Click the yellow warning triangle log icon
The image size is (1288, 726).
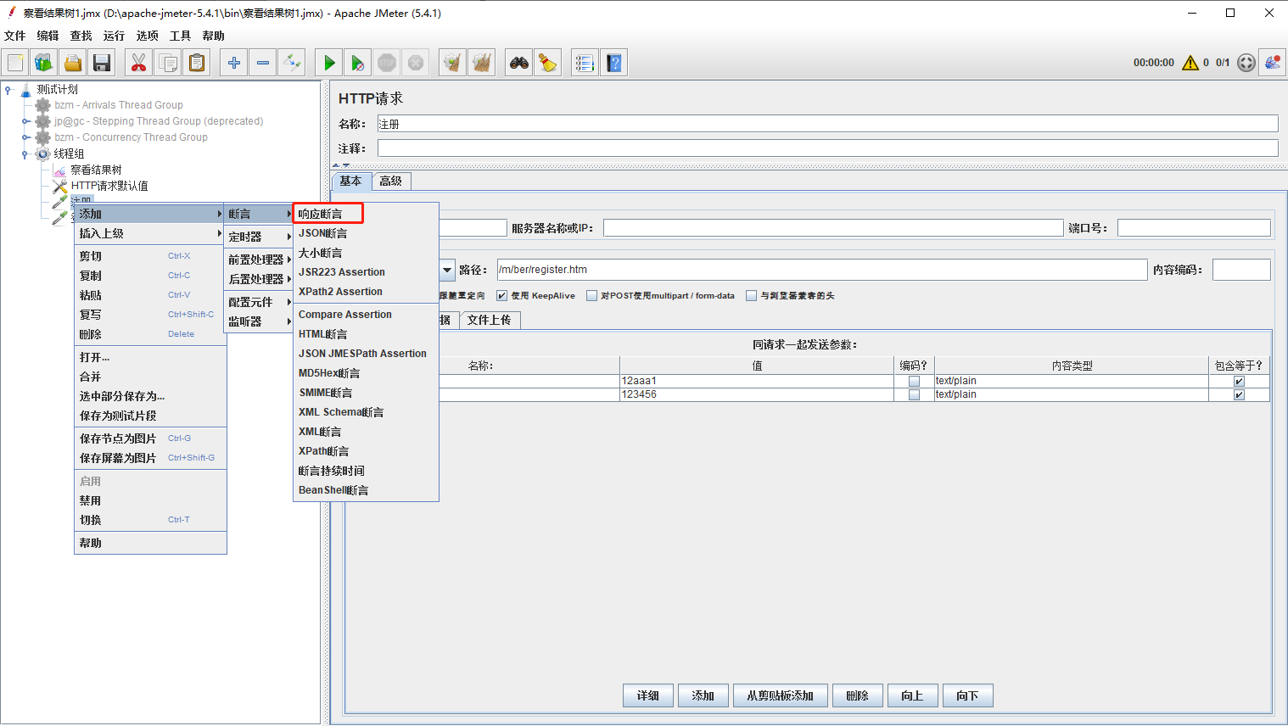(x=1190, y=63)
